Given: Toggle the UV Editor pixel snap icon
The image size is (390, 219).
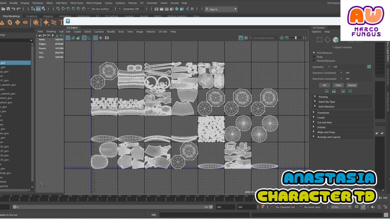Looking at the screenshot, I should [x=89, y=38].
